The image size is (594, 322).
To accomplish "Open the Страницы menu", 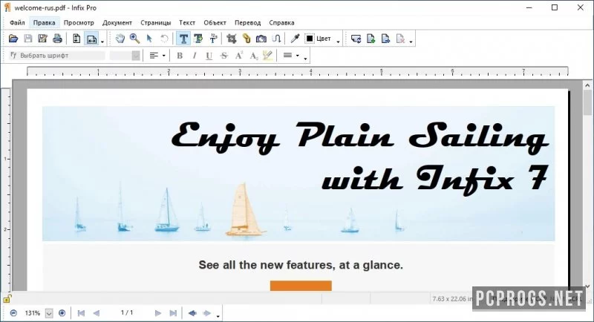I will 156,23.
